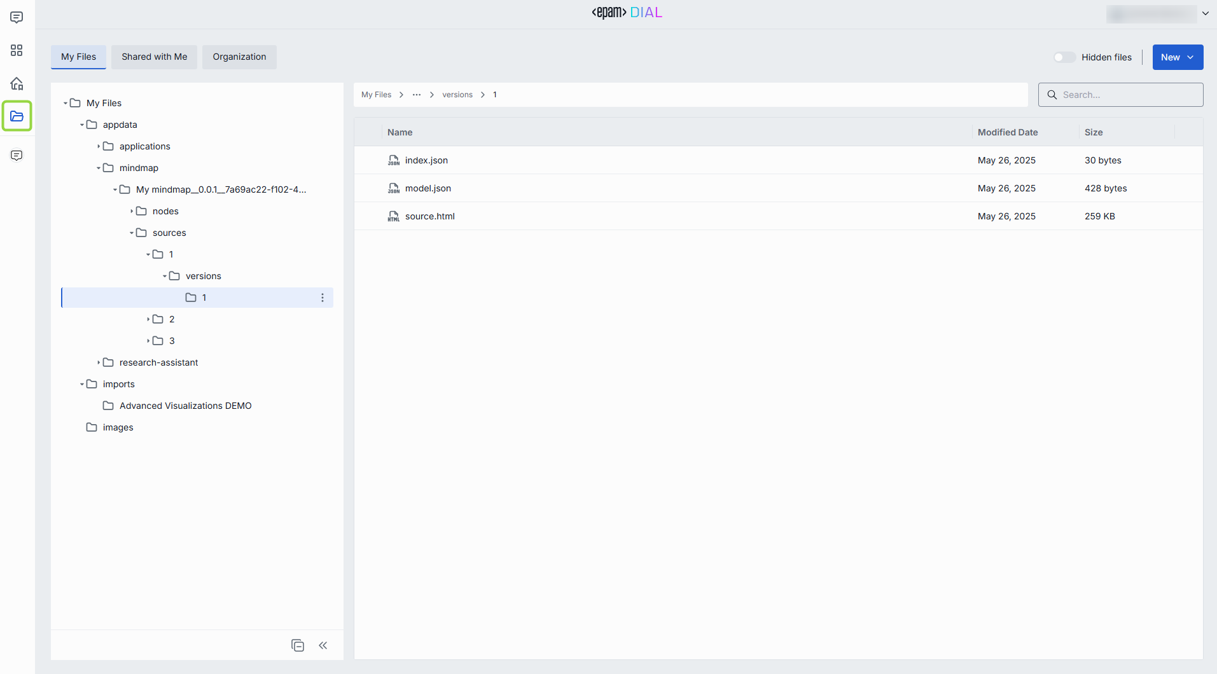Open the chat icon at top of sidebar
Image resolution: width=1217 pixels, height=674 pixels.
pyautogui.click(x=17, y=17)
